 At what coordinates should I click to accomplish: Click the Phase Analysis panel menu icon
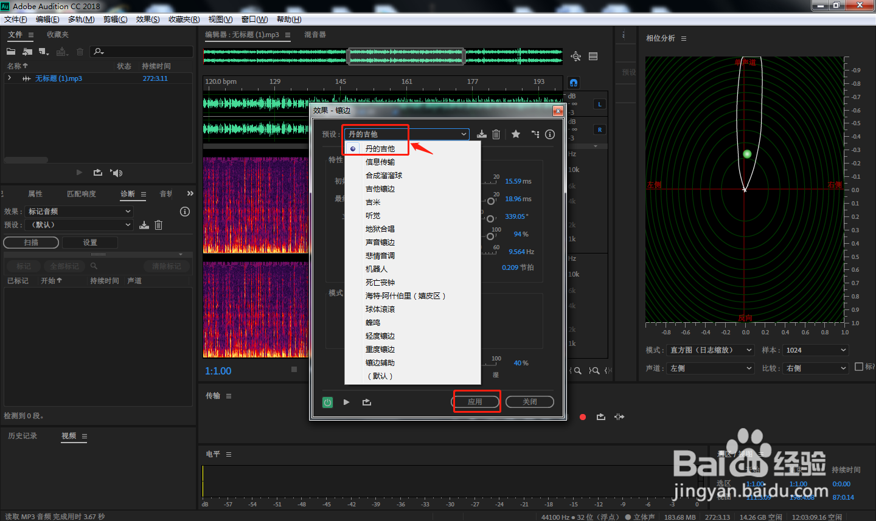pyautogui.click(x=684, y=38)
